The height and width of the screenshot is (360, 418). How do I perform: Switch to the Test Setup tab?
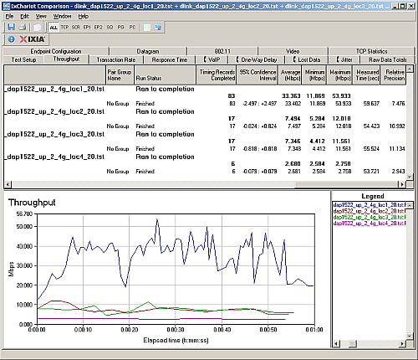[x=23, y=59]
